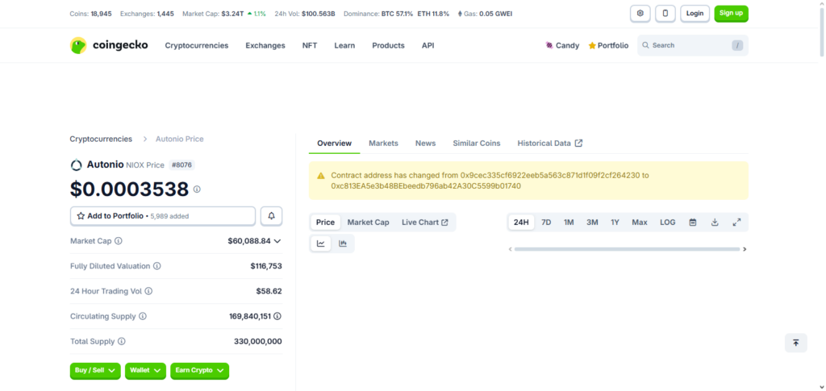826x391 pixels.
Task: Click the Market Cap info icon
Action: click(119, 241)
